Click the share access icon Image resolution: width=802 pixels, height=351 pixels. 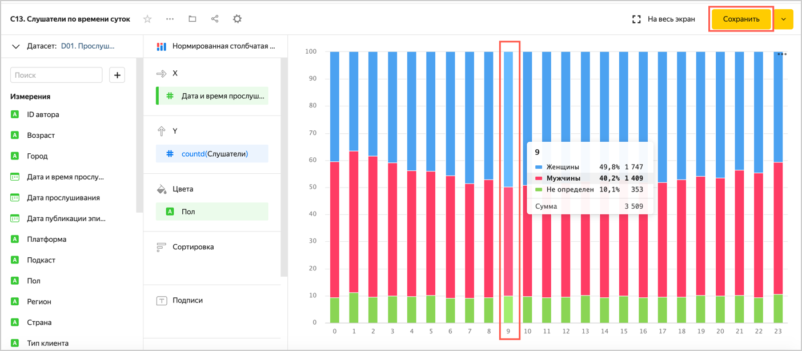pyautogui.click(x=215, y=19)
